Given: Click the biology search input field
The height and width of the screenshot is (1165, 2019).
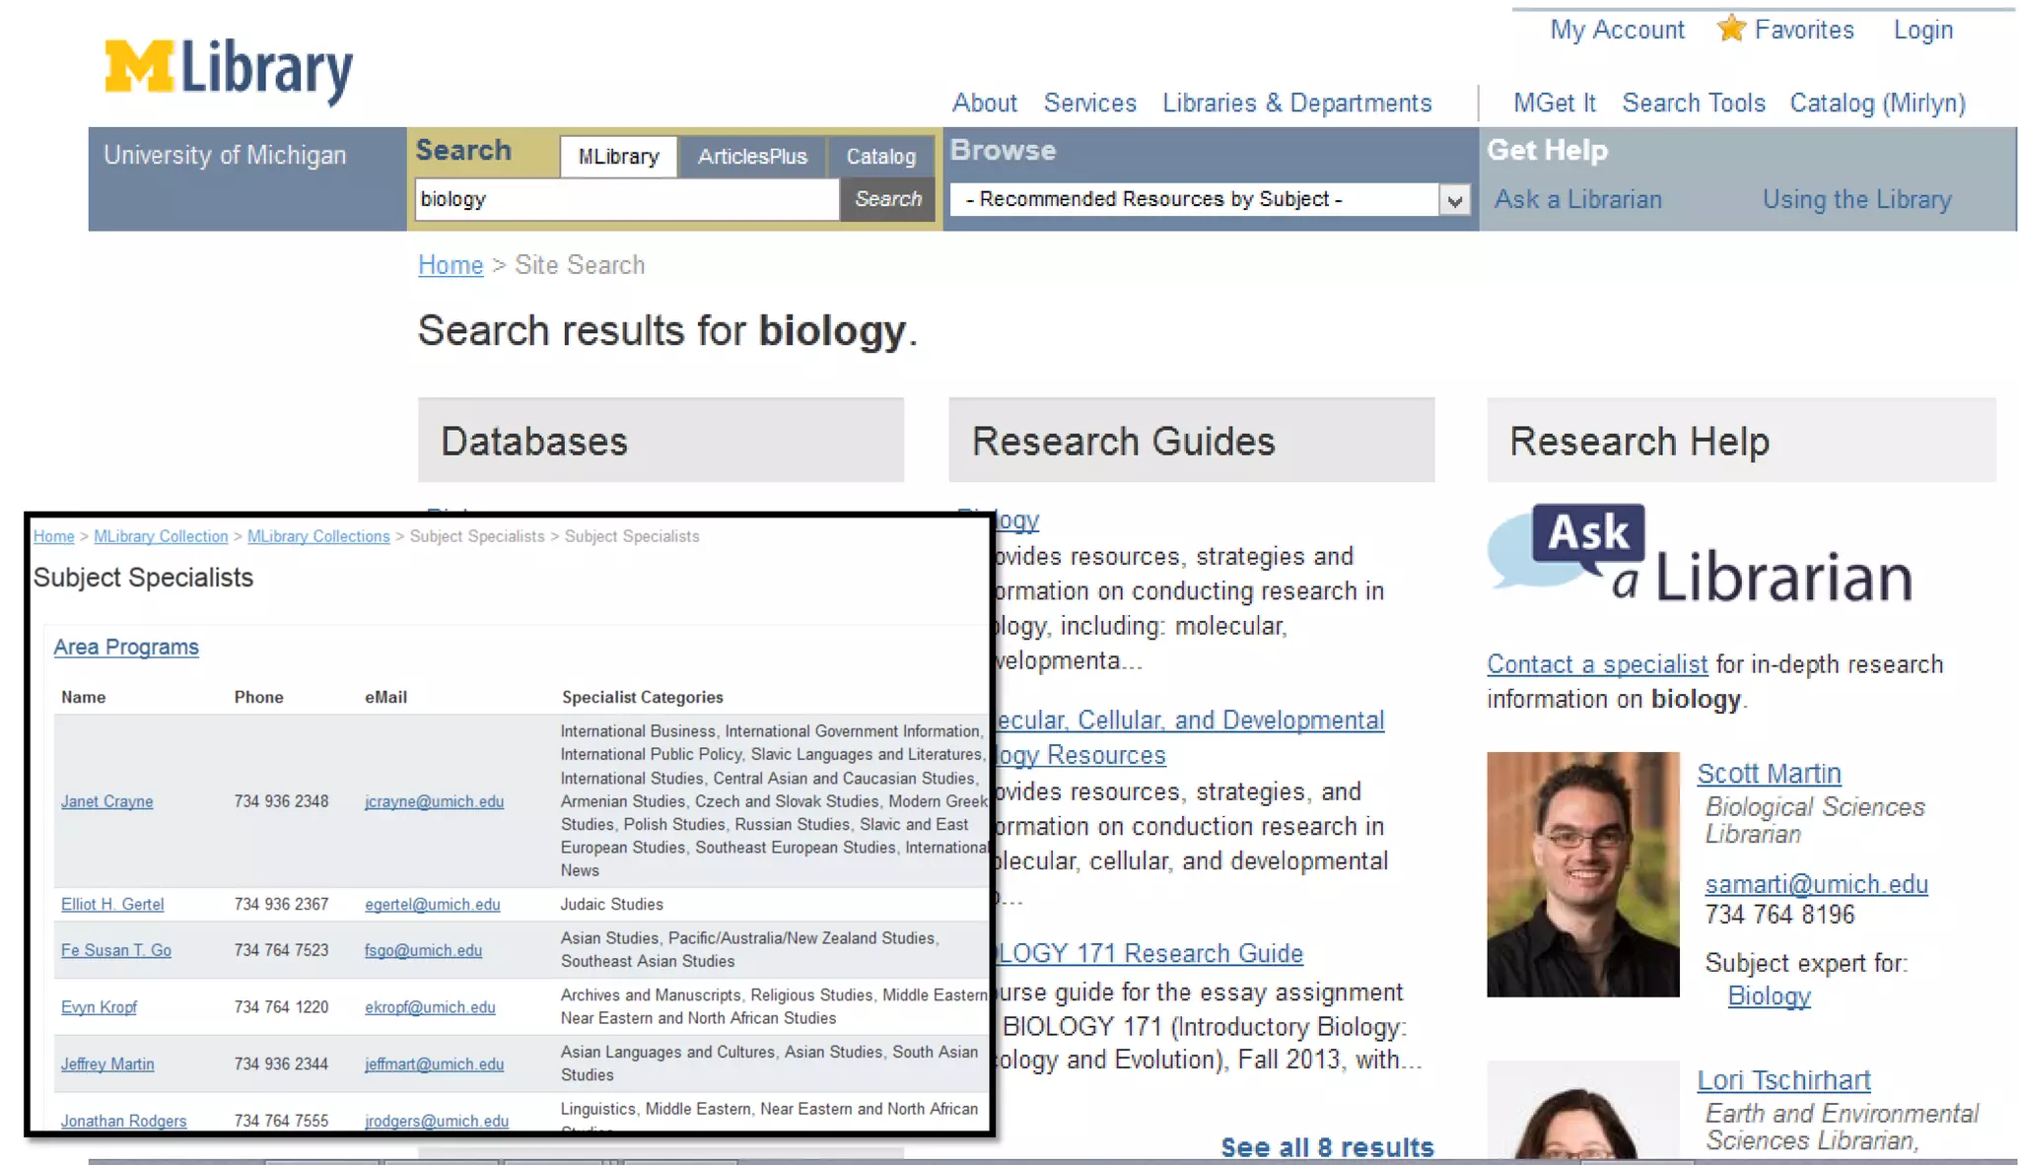Looking at the screenshot, I should tap(626, 199).
